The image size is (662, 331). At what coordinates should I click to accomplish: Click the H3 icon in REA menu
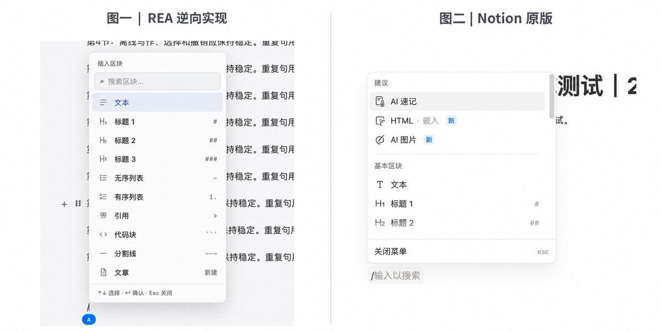pos(103,159)
